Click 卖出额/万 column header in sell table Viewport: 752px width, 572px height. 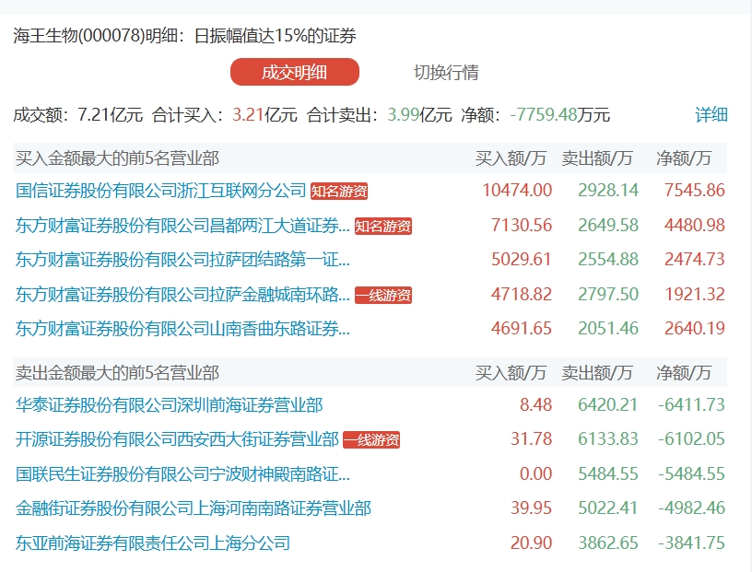pos(597,373)
